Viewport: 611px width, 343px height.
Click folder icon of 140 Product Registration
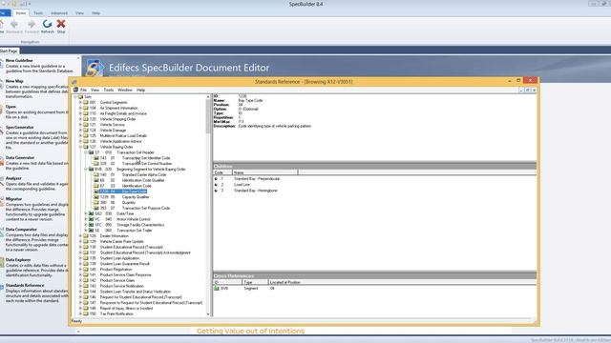click(x=86, y=269)
